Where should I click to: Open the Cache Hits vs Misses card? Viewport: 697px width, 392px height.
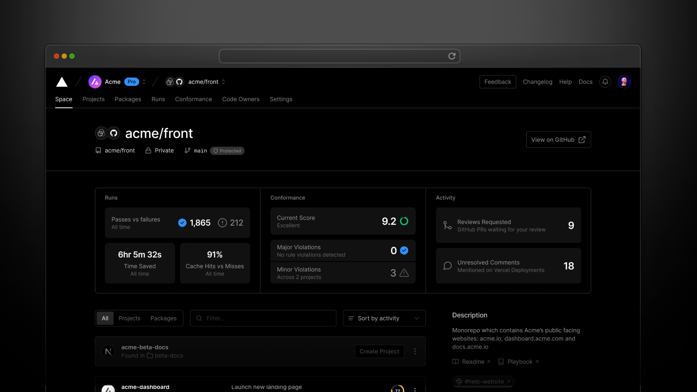click(x=215, y=263)
